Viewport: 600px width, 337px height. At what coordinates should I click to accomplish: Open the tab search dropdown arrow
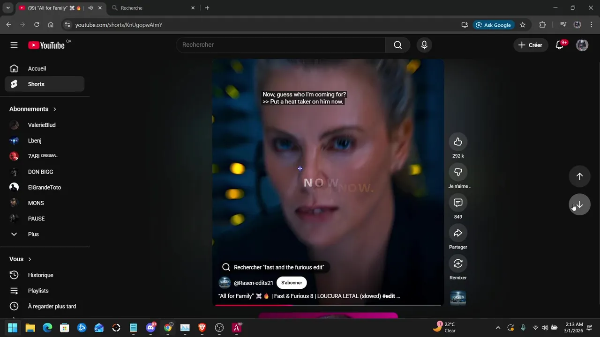8,8
